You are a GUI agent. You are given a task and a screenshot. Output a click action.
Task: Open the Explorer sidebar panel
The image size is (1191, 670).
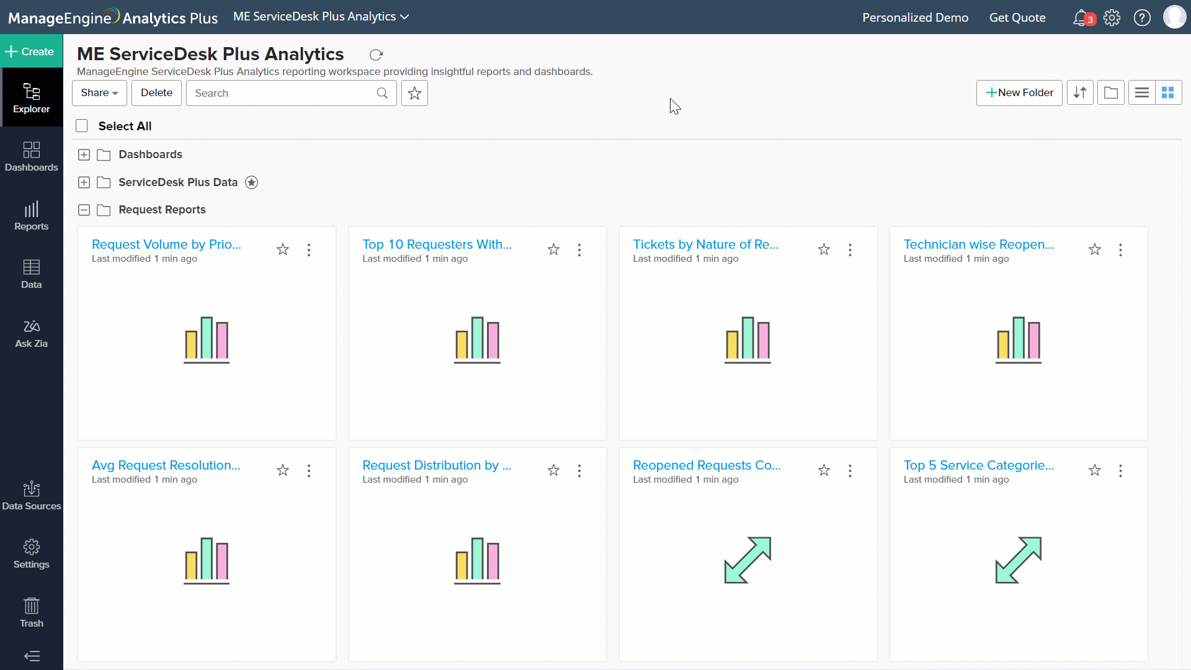pyautogui.click(x=31, y=97)
